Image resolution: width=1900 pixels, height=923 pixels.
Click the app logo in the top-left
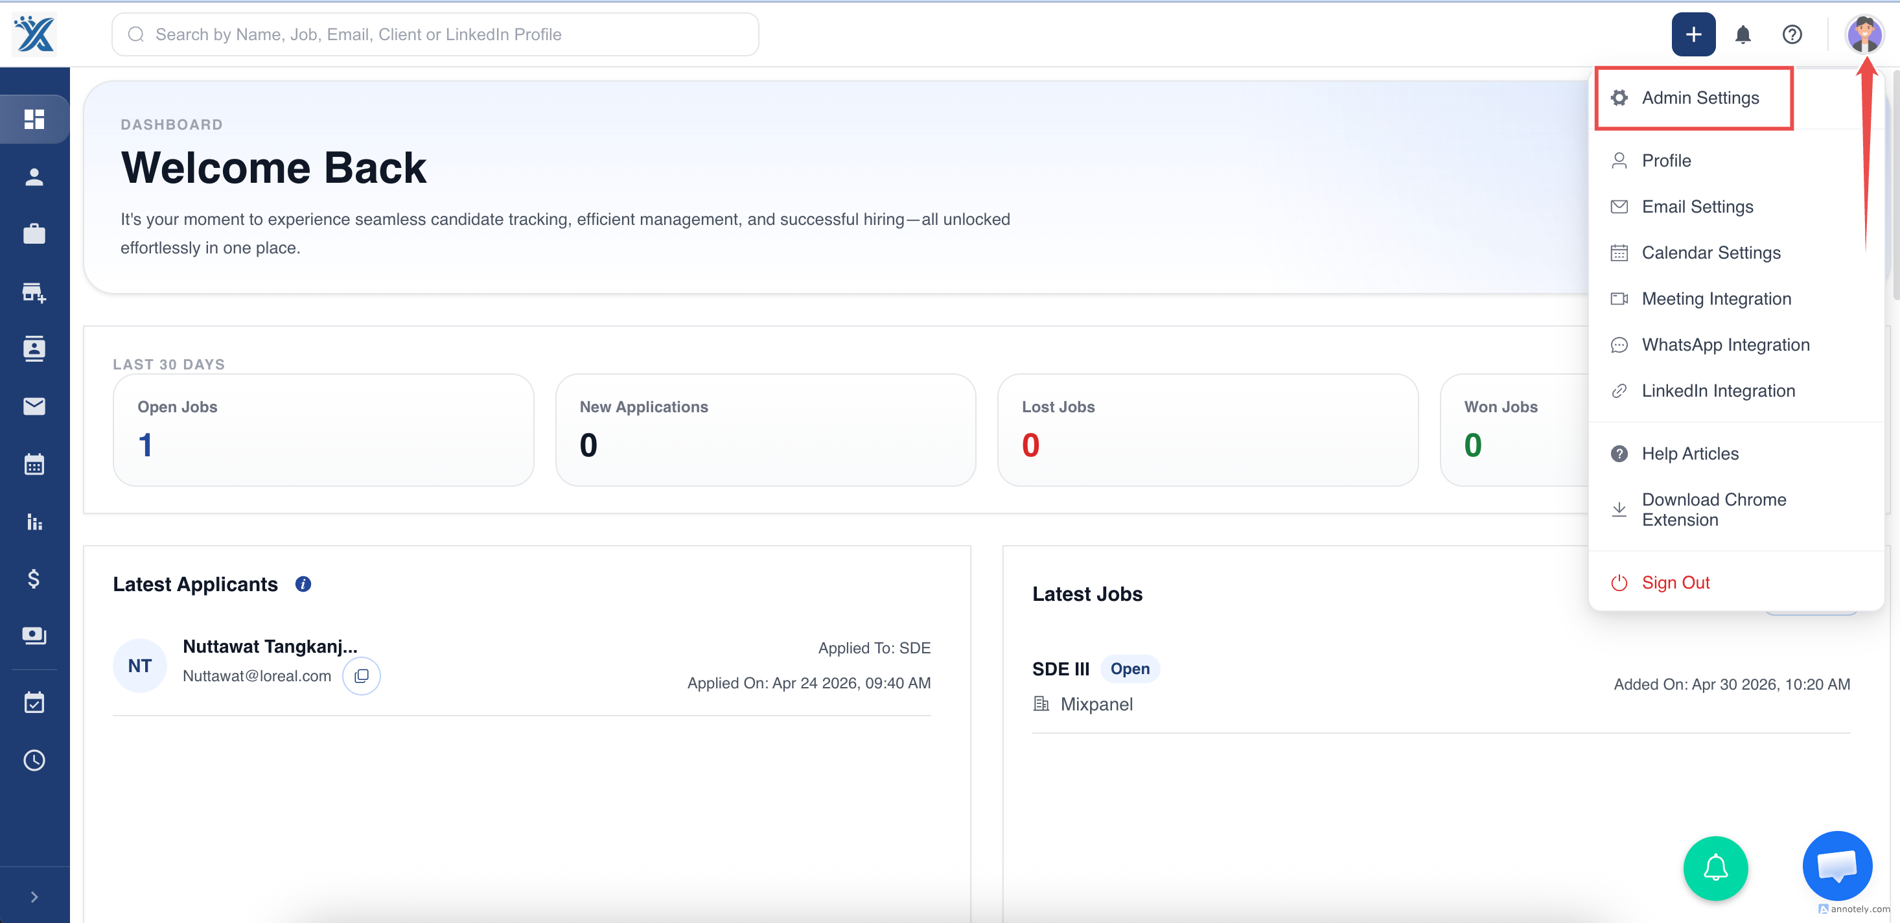tap(34, 34)
